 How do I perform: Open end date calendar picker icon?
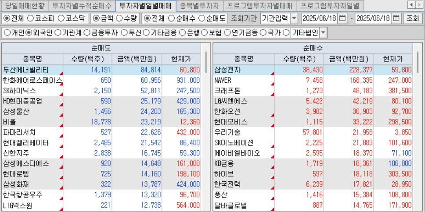pyautogui.click(x=396, y=18)
